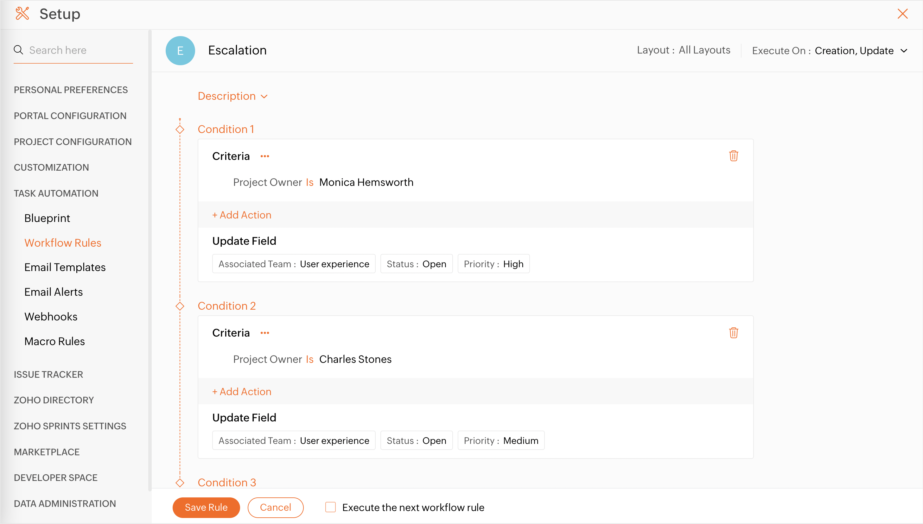
Task: Delete Condition 1 criteria with trash icon
Action: [733, 156]
